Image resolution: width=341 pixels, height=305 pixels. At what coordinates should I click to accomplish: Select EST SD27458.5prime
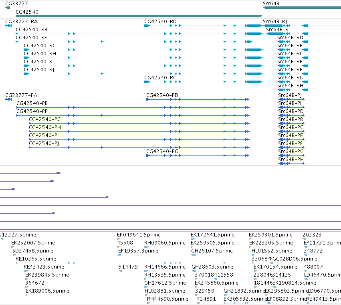click(x=33, y=251)
